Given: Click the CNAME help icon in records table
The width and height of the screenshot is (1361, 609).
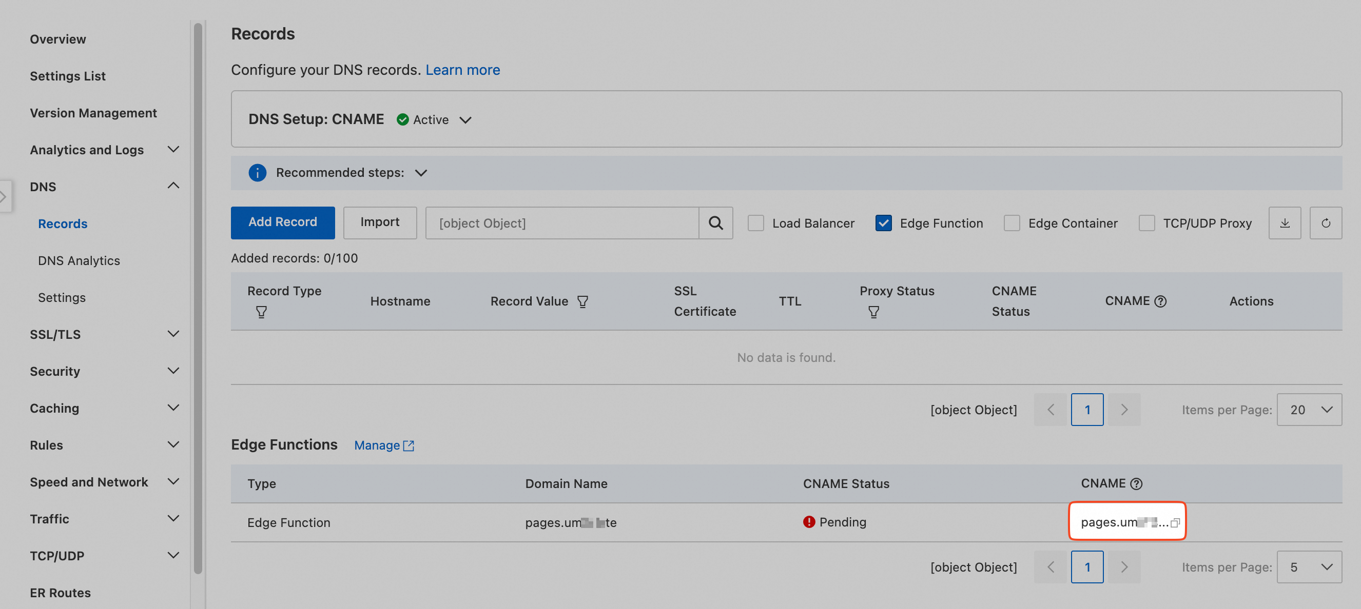Looking at the screenshot, I should coord(1160,301).
